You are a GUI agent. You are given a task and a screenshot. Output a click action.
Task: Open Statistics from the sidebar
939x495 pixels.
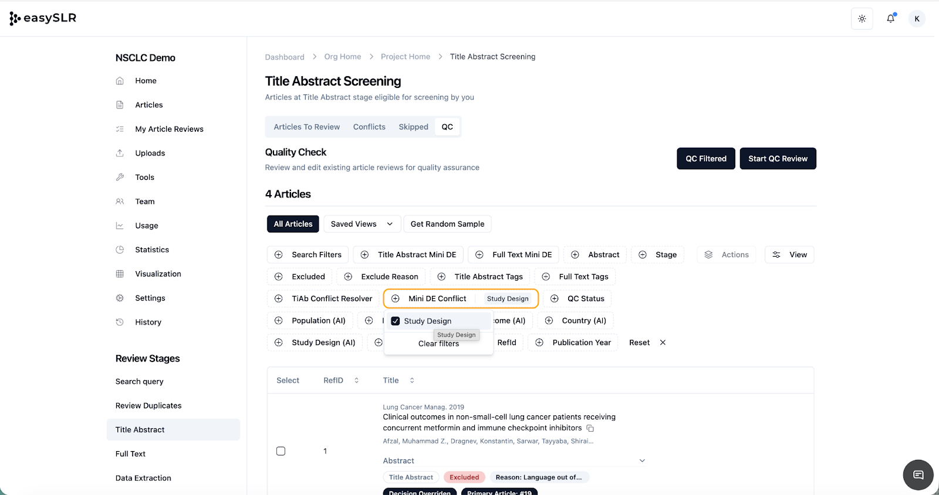(151, 250)
